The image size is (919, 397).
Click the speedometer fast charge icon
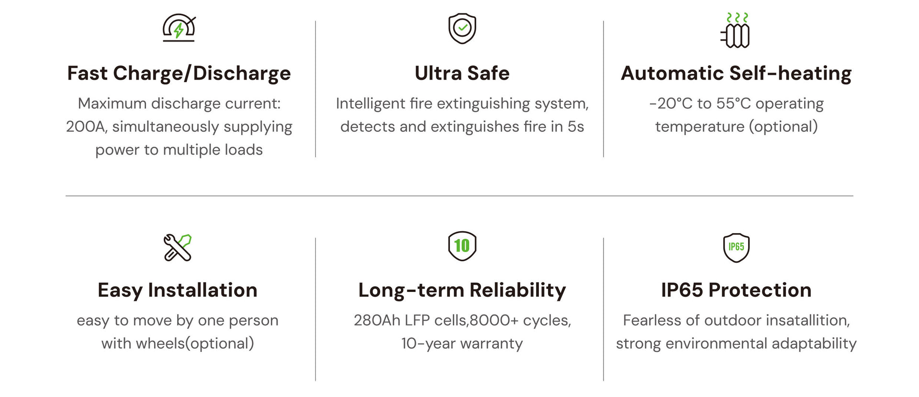pos(179,28)
